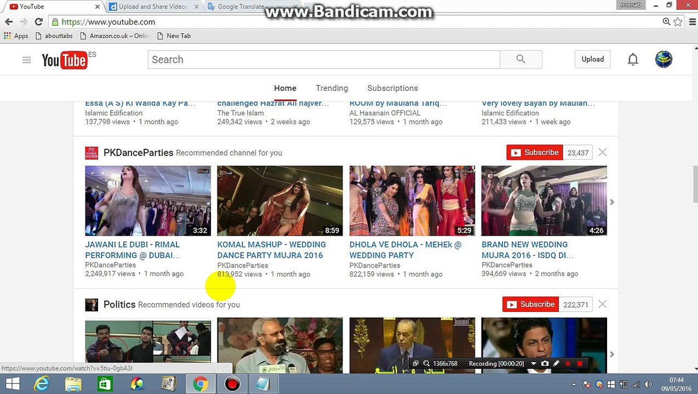Open the volume control in tray
This screenshot has width=698, height=394.
point(648,384)
